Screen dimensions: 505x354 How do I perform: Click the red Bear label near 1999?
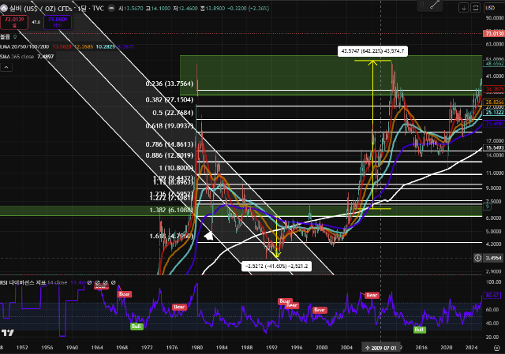coord(320,310)
